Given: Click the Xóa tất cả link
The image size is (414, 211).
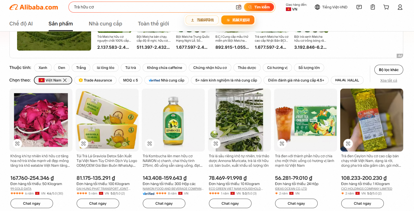Looking at the screenshot, I should click(389, 80).
